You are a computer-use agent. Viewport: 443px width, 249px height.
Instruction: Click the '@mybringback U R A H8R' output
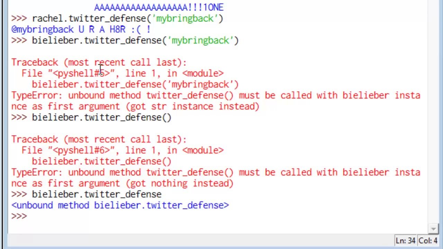click(x=81, y=29)
